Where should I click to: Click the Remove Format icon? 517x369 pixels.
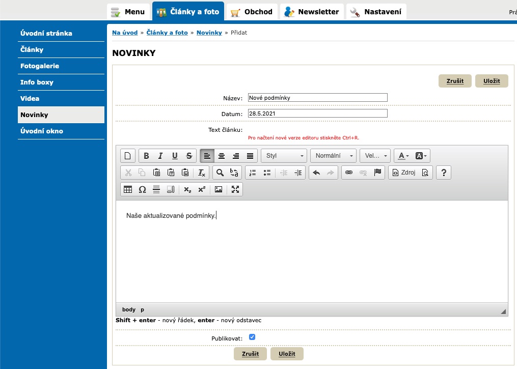tap(202, 173)
